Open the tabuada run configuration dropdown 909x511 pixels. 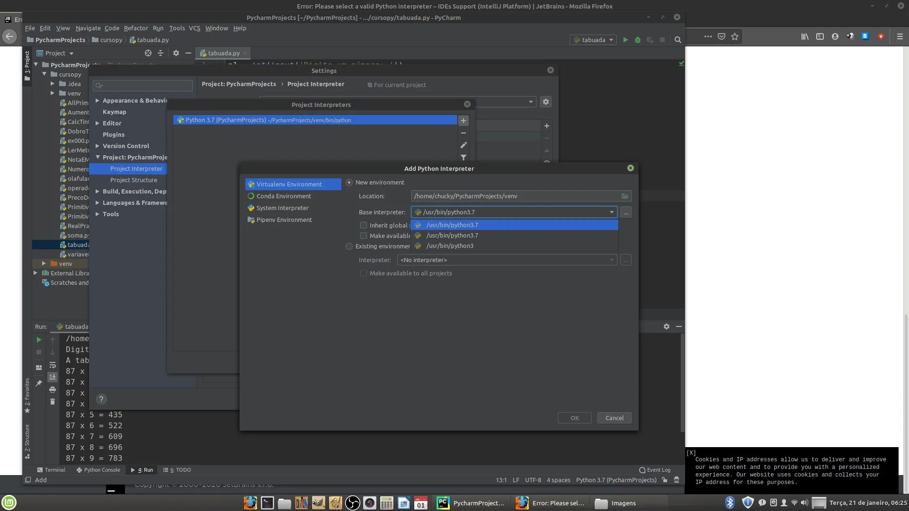click(593, 40)
